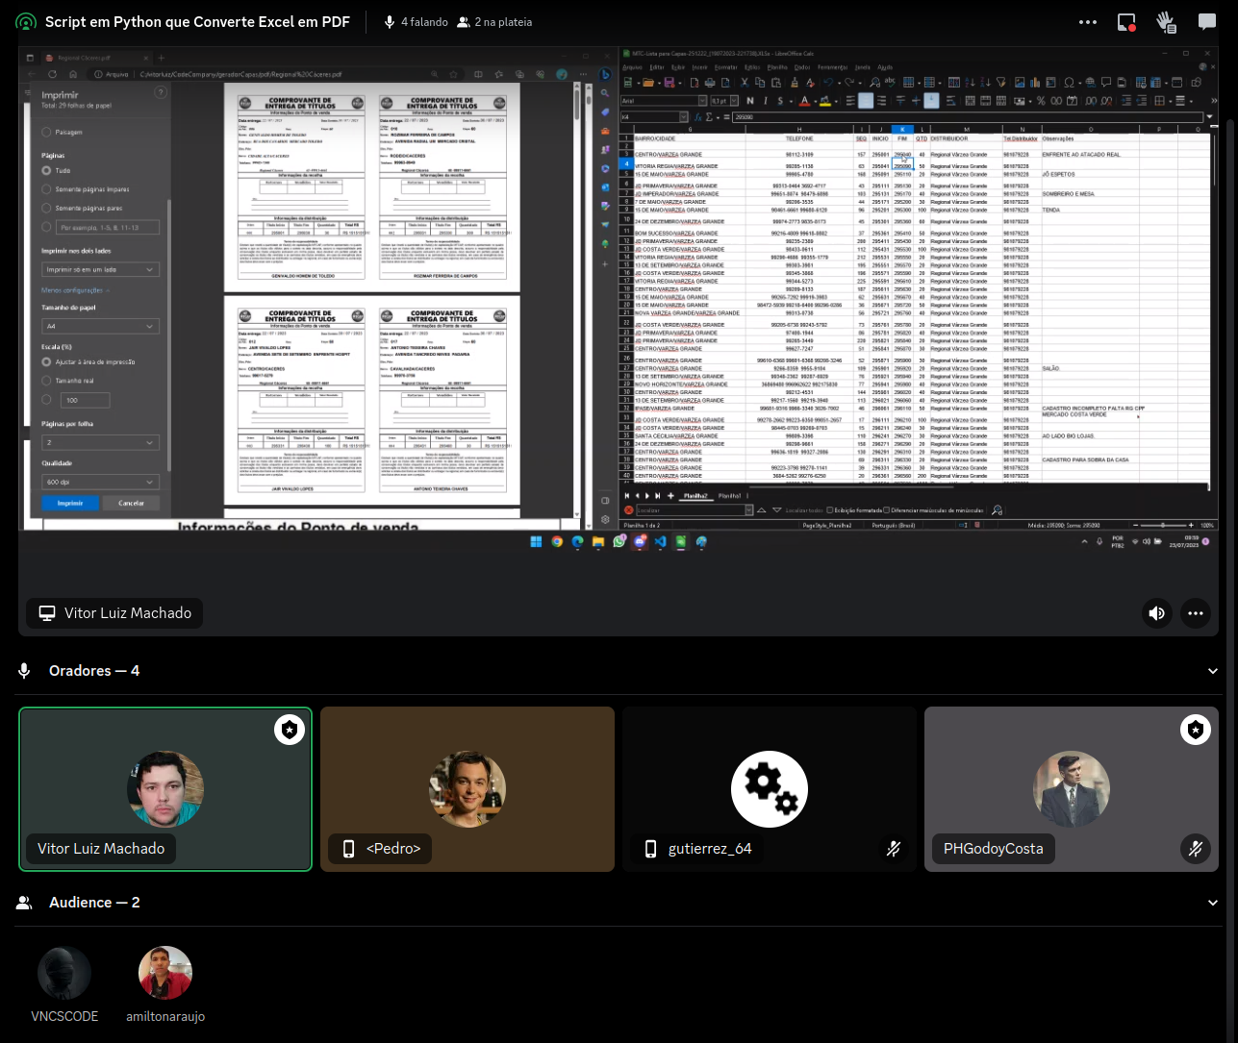Switch to the Planilha2 sheet tab
This screenshot has width=1238, height=1043.
point(695,496)
